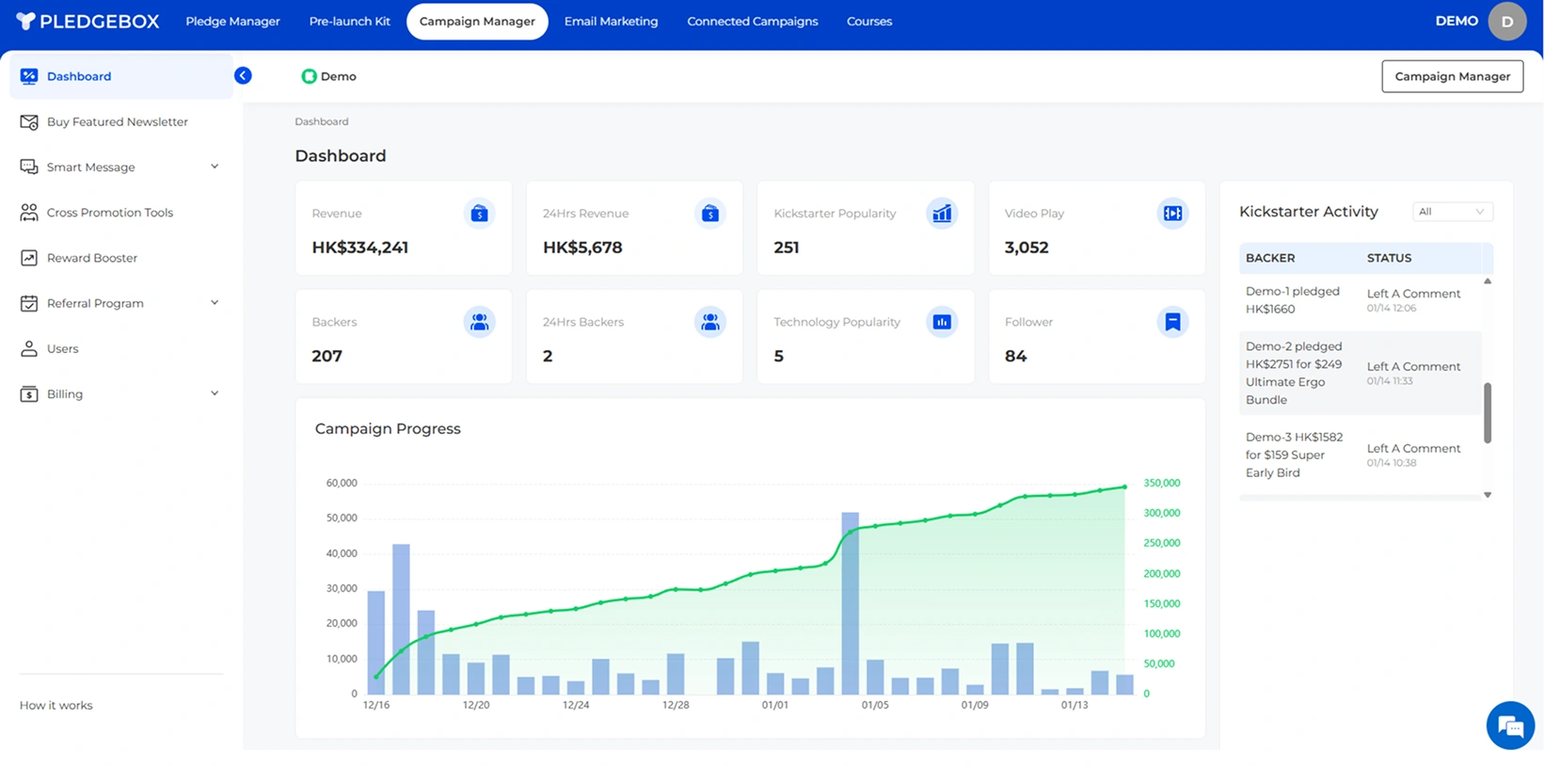Expand the Referral Program submenu
1544x766 pixels.
coord(215,303)
